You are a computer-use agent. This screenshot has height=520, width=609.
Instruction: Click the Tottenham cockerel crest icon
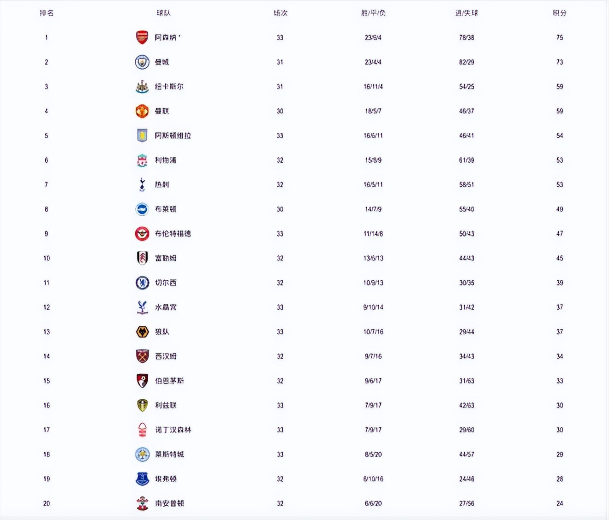142,185
